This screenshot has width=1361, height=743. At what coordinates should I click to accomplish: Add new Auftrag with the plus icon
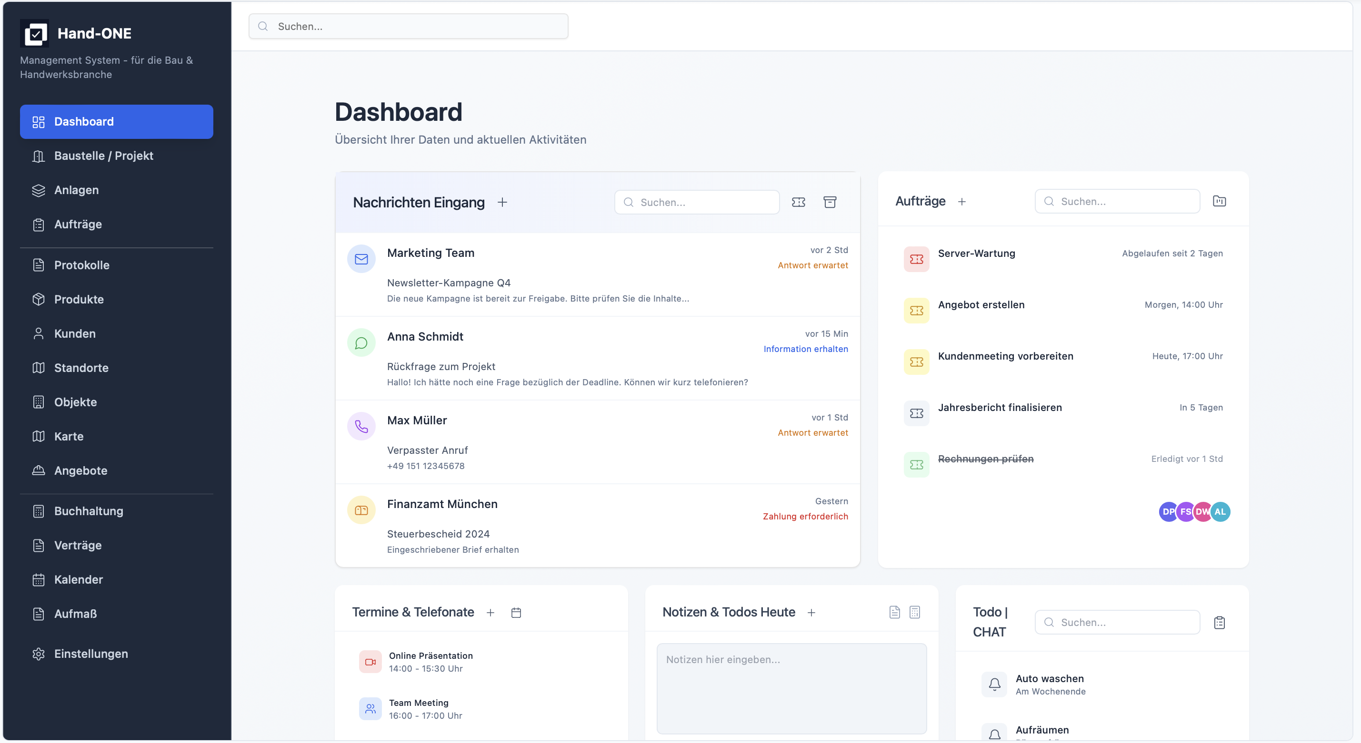tap(961, 202)
